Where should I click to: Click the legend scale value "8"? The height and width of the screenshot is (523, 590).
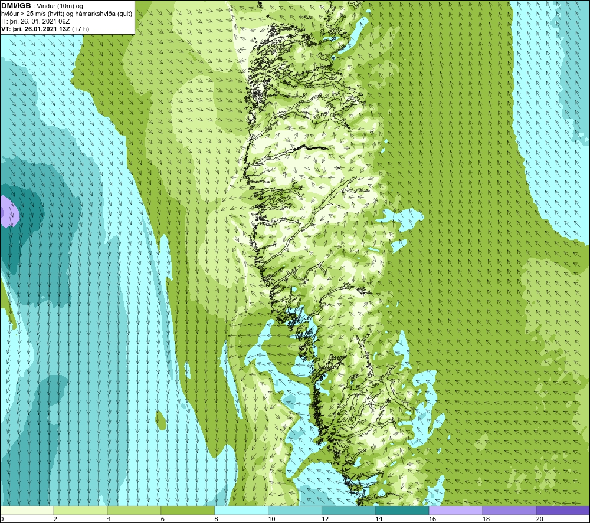(x=216, y=519)
